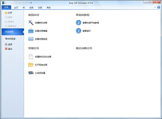Click the video camera icon for 从视频创建
The image size is (162, 119).
pos(31,73)
